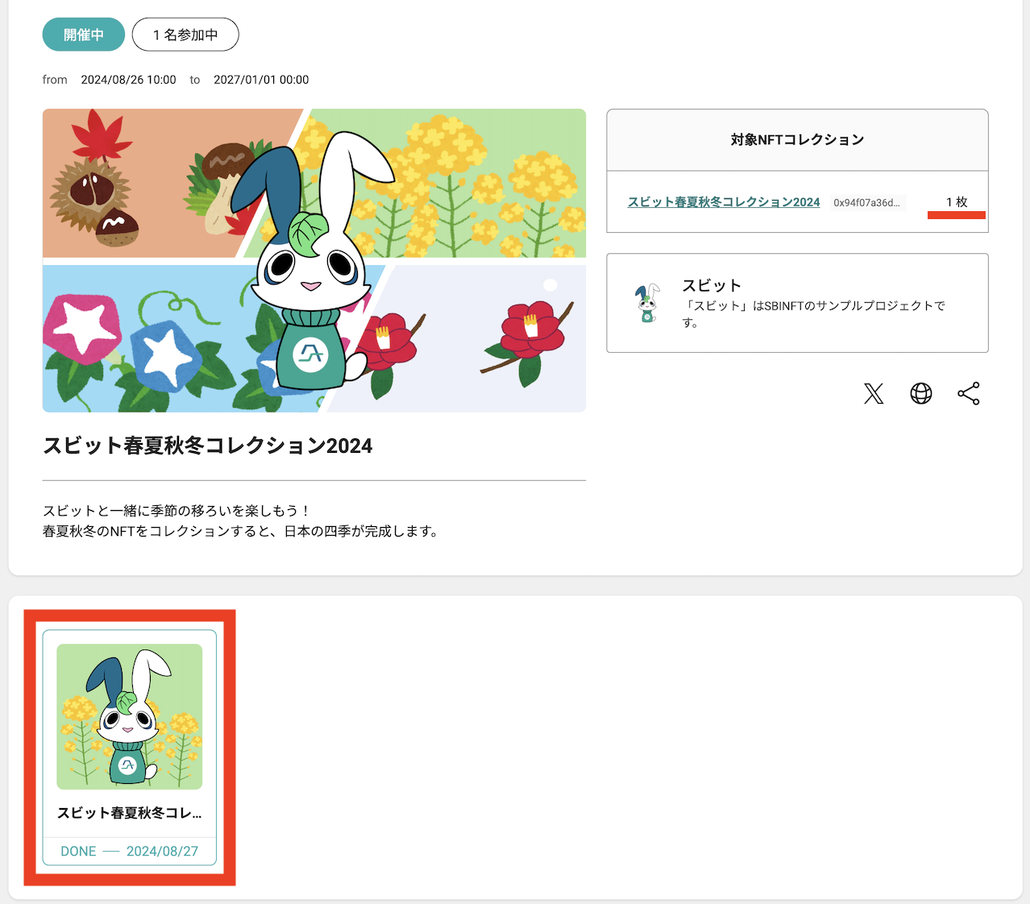Open the スビット project name
The height and width of the screenshot is (904, 1030).
click(x=712, y=285)
